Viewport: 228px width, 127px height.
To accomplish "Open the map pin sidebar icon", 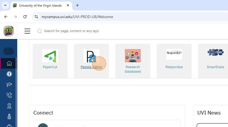I will pyautogui.click(x=9, y=106).
